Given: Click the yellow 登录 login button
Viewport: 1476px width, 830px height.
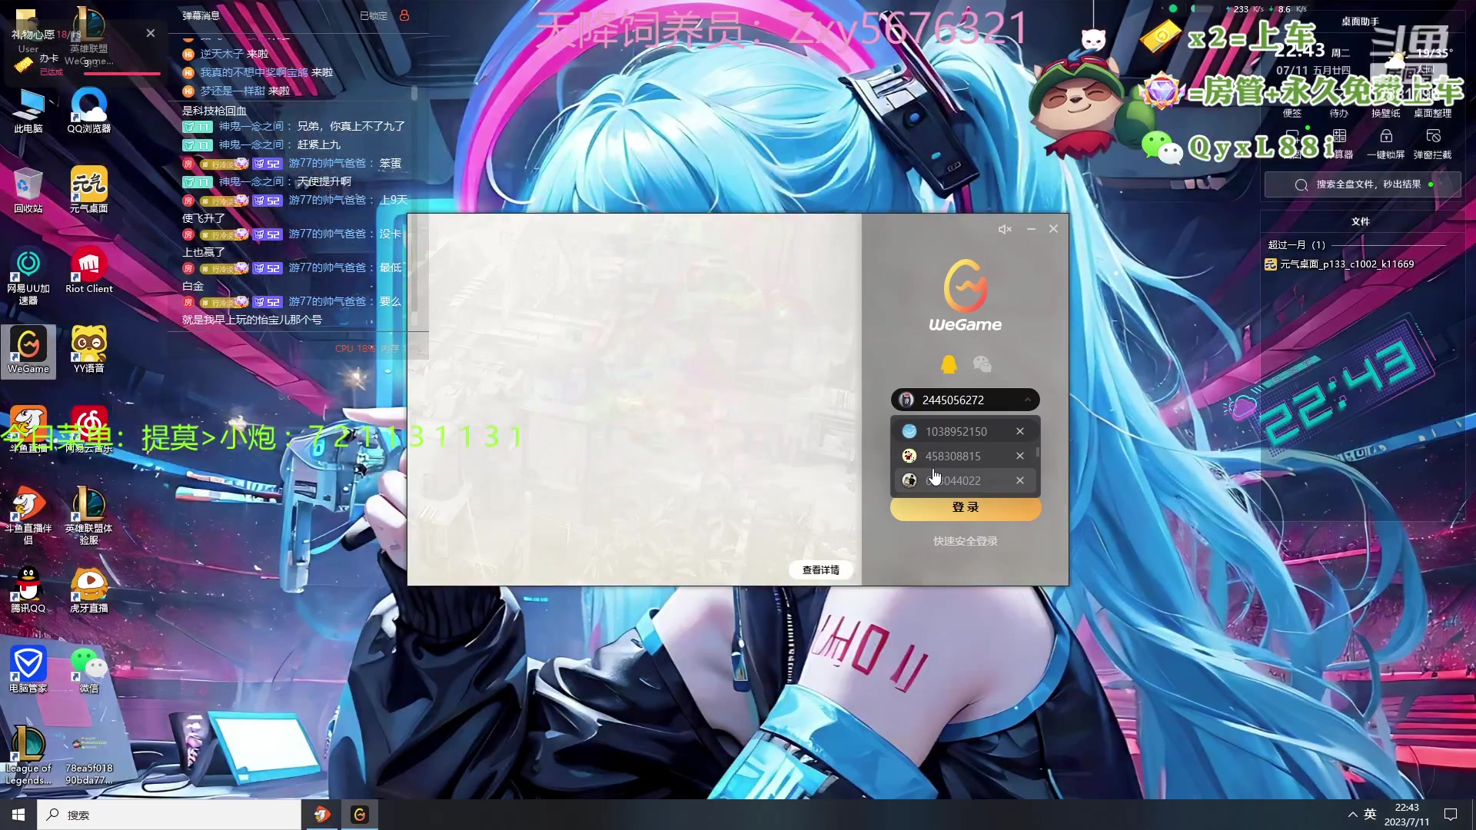Looking at the screenshot, I should pos(966,508).
